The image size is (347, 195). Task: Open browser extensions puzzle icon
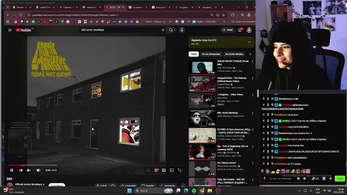tap(233, 15)
